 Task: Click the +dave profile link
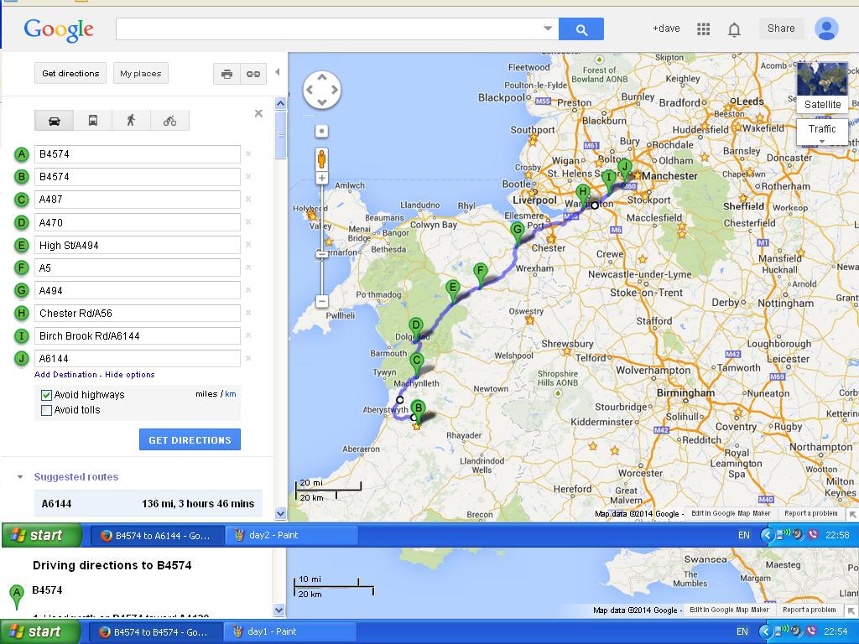pyautogui.click(x=666, y=29)
